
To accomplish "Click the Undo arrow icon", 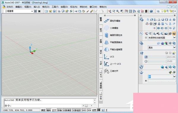I will pos(97,11).
